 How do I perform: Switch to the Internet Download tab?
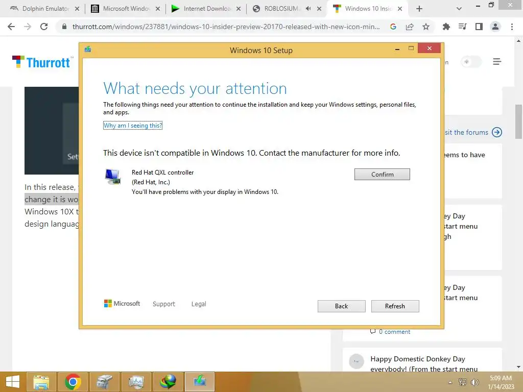[x=201, y=9]
